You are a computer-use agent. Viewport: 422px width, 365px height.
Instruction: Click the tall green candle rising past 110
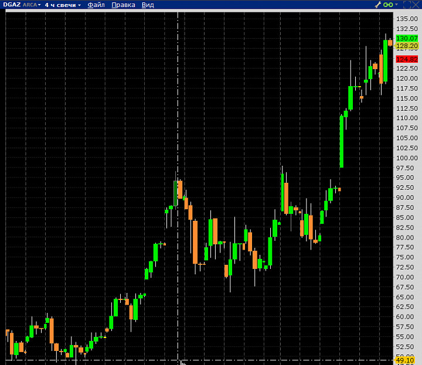(342, 141)
